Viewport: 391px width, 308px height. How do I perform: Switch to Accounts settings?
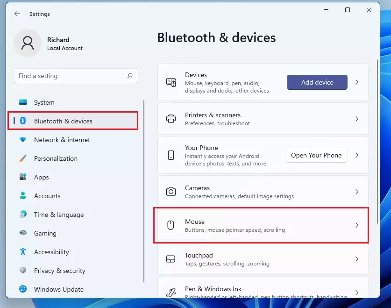[75, 196]
